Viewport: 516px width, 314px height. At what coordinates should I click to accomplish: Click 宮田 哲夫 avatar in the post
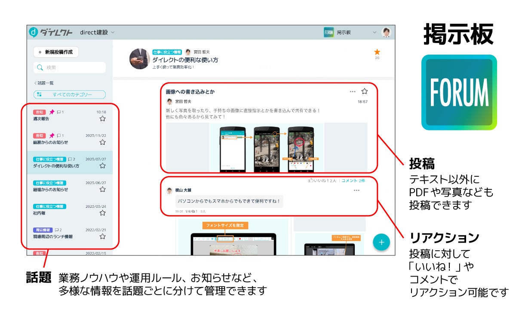tap(169, 102)
